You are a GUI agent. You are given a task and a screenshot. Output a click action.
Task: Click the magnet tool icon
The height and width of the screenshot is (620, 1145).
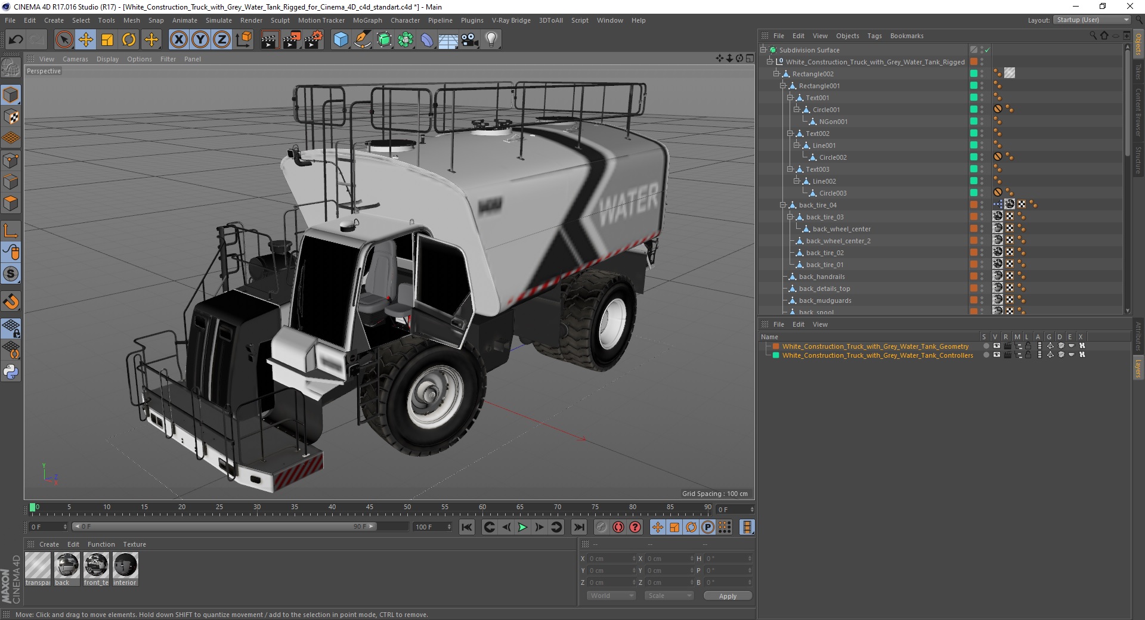11,302
